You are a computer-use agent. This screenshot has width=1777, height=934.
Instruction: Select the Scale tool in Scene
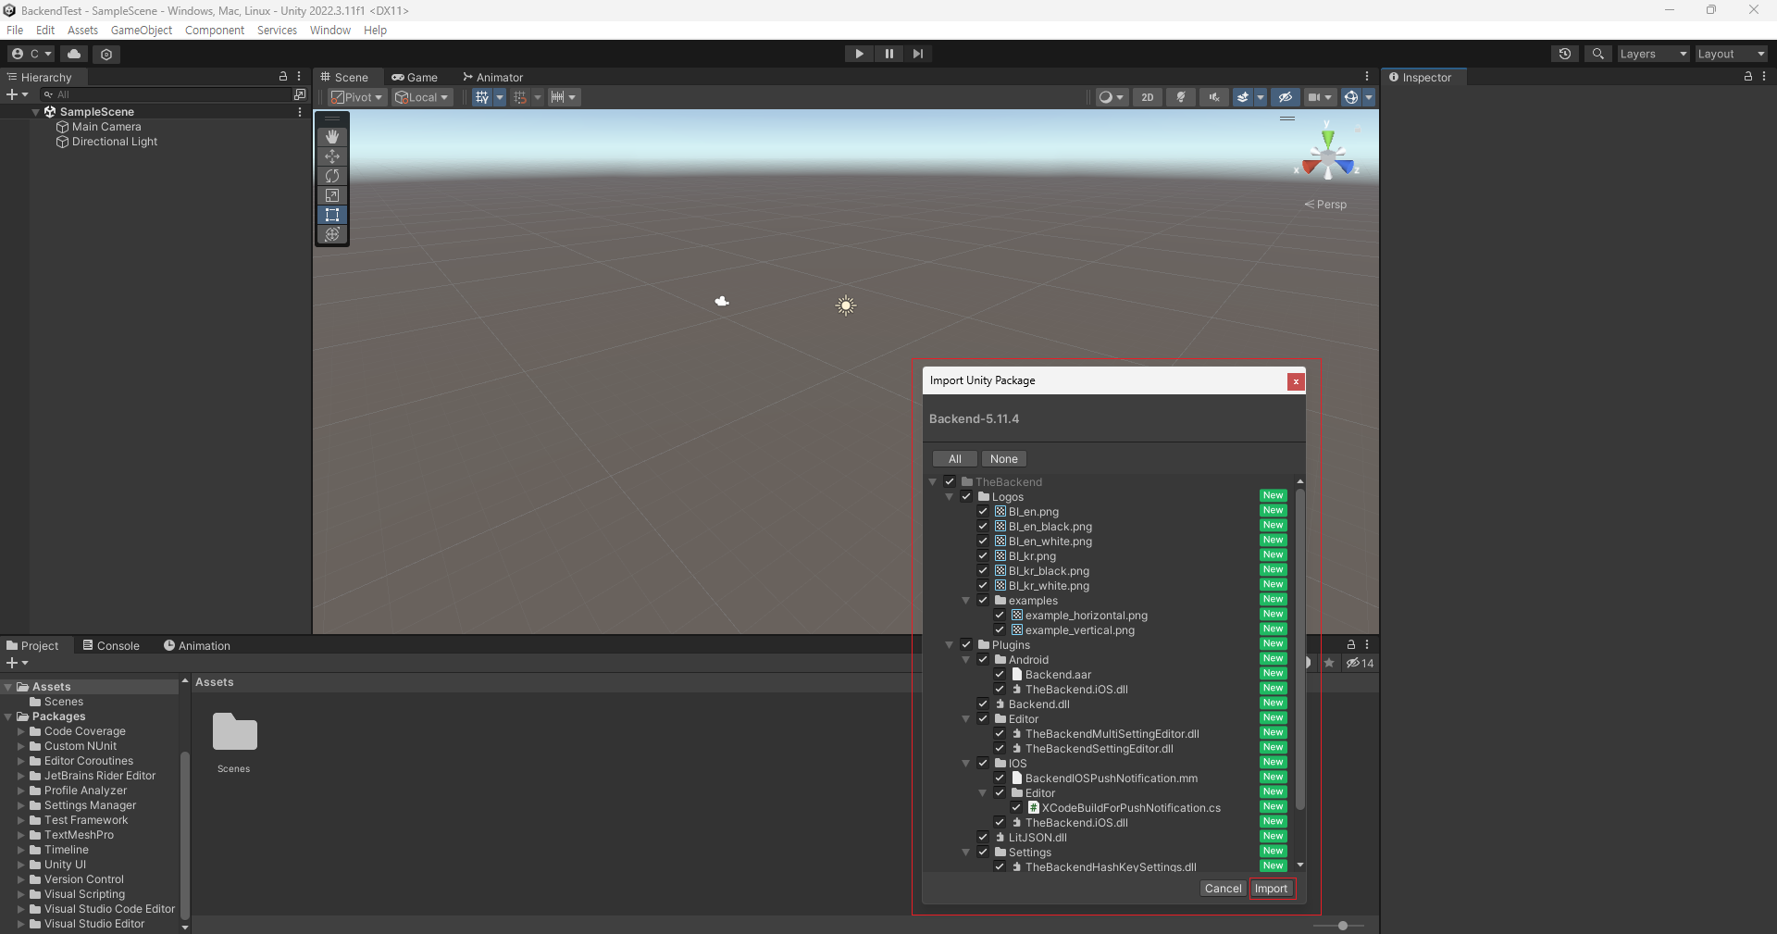[x=332, y=195]
